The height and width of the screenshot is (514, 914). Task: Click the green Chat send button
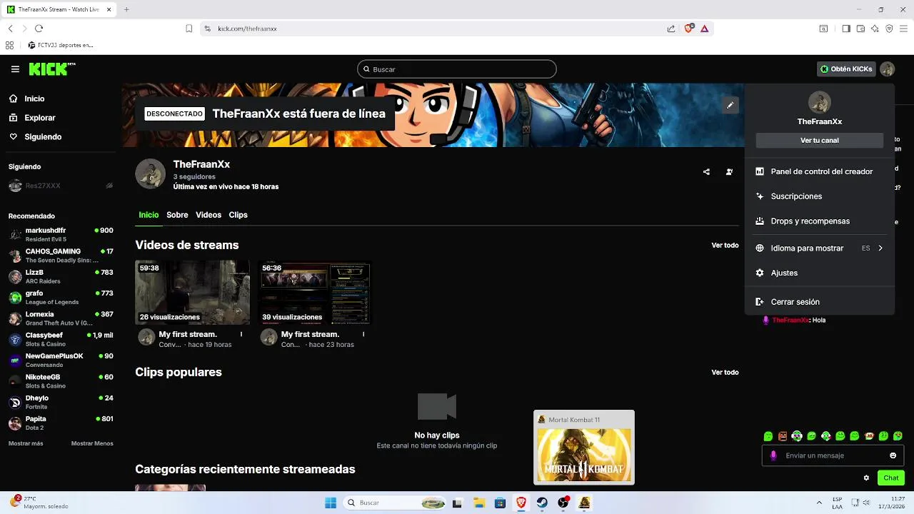point(890,478)
